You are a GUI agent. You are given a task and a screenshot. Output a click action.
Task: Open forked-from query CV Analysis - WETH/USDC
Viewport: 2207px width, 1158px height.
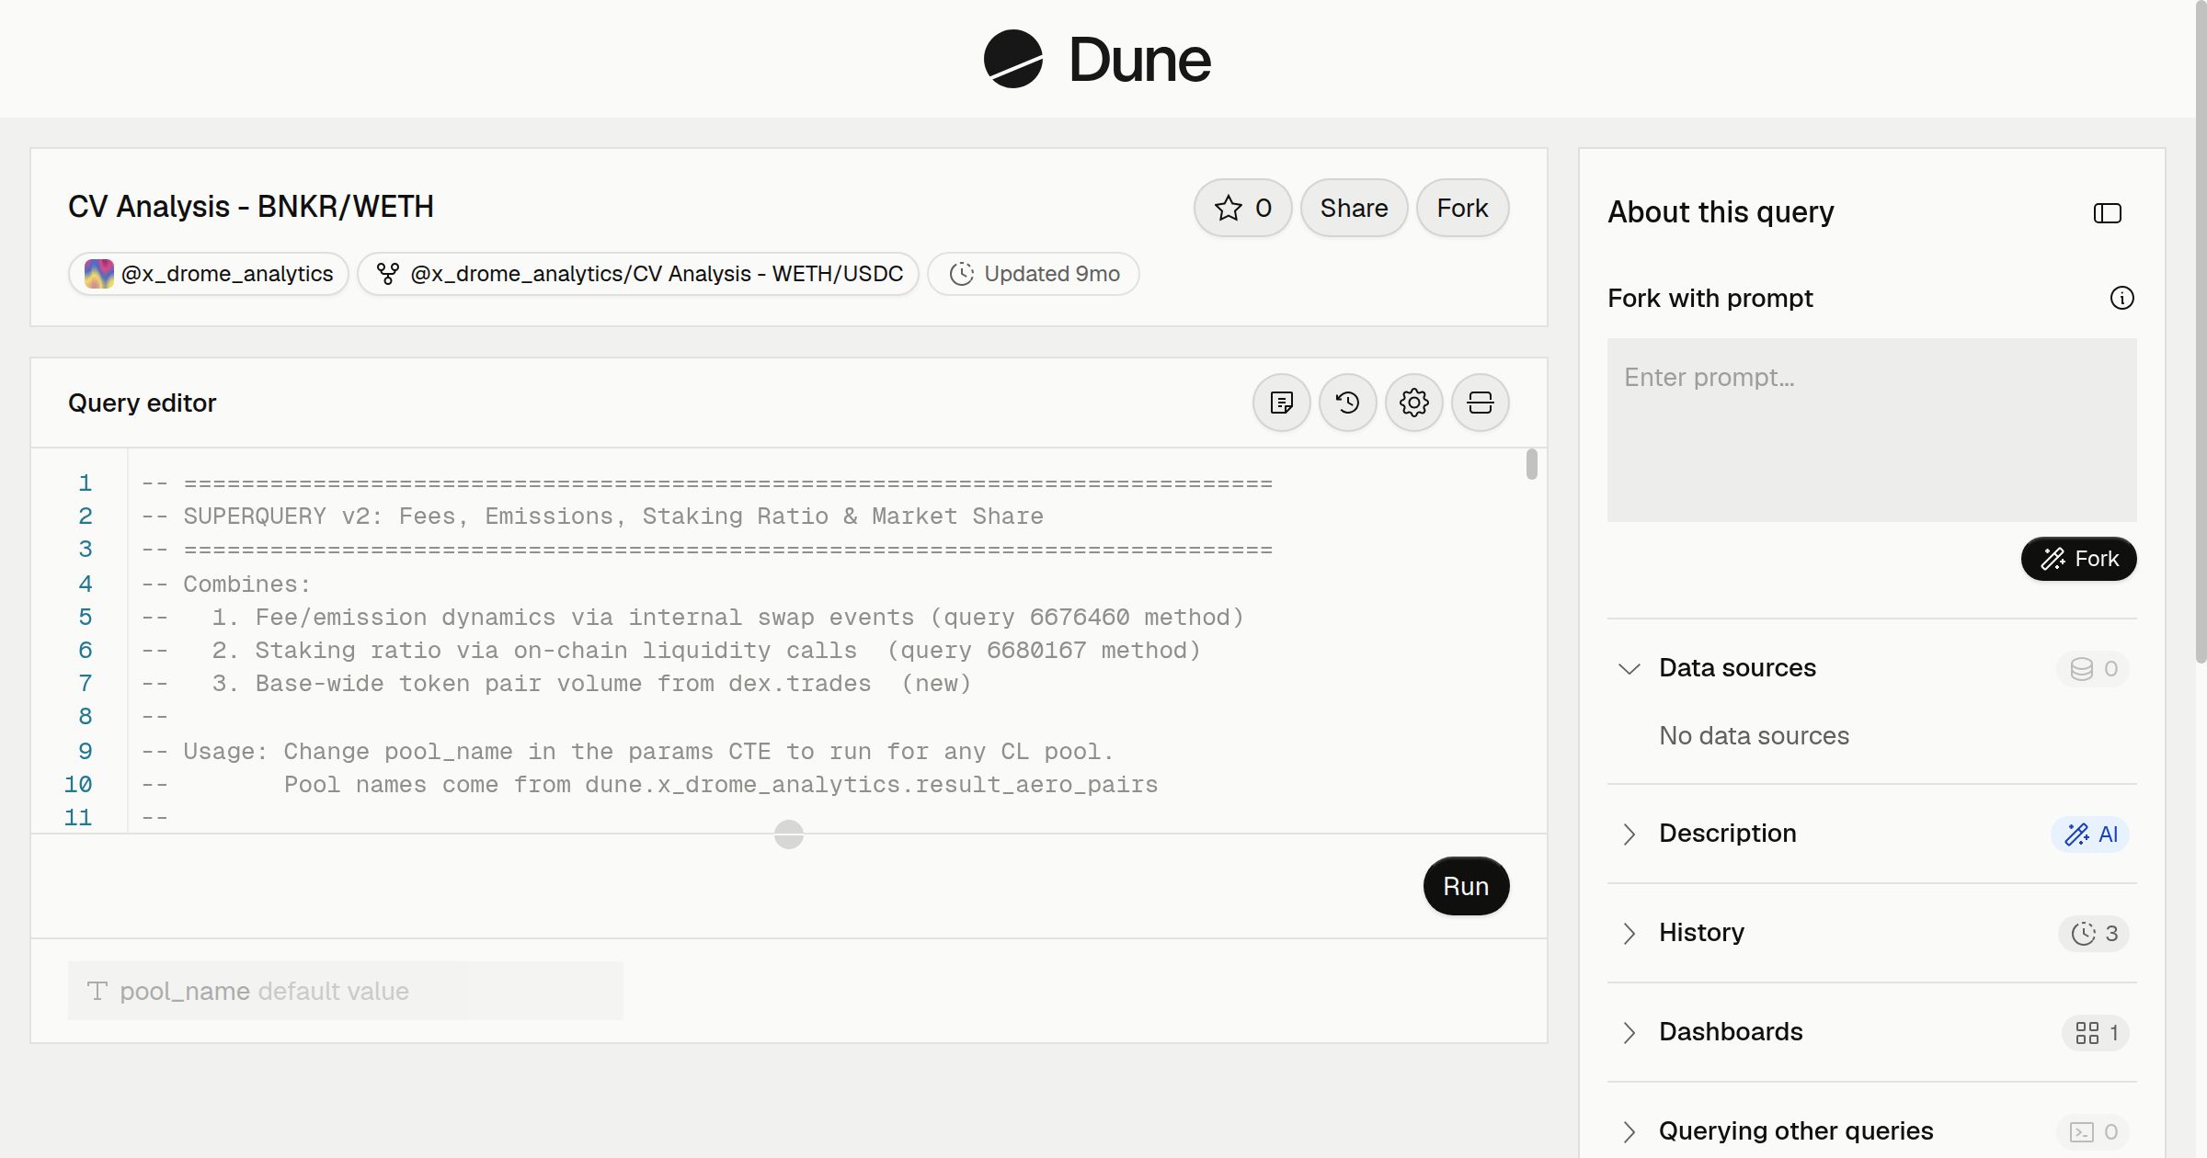[638, 274]
